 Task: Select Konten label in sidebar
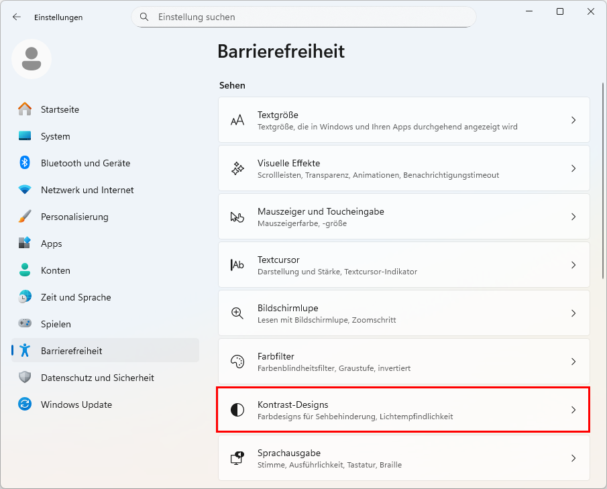pos(56,270)
